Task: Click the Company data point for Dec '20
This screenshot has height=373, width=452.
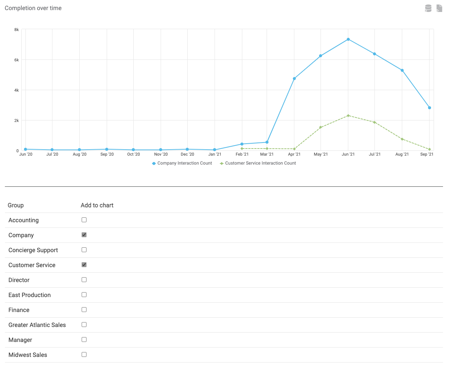Action: click(187, 149)
